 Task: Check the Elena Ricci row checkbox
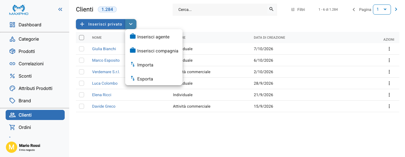pyautogui.click(x=82, y=95)
